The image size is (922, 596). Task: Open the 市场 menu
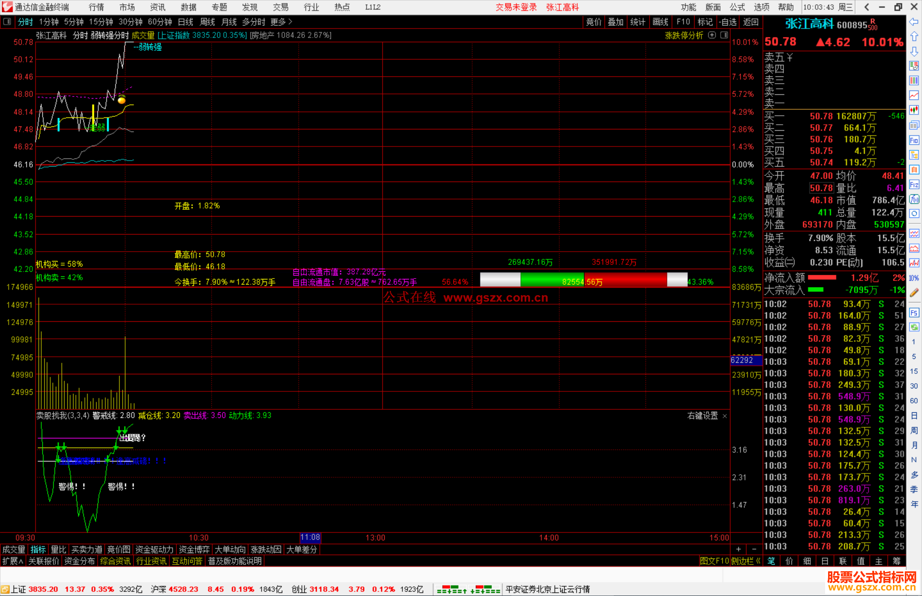coord(127,7)
